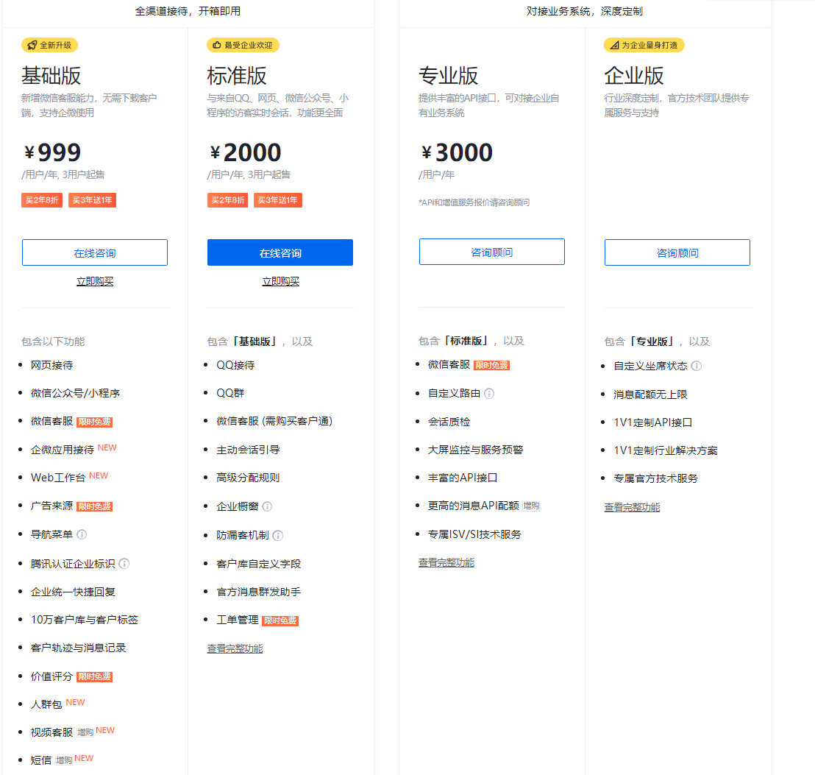Click info icon beside 自定义坐席状态
Image resolution: width=815 pixels, height=775 pixels.
tap(696, 366)
